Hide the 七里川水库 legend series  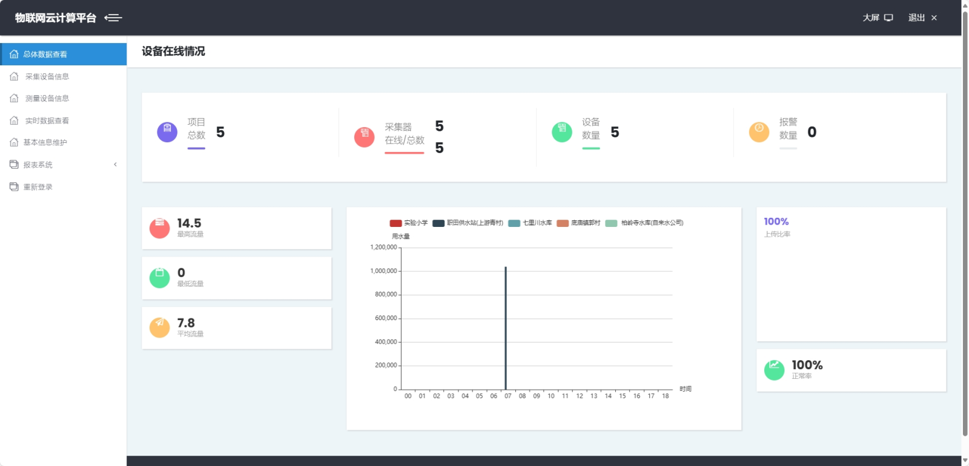point(531,223)
